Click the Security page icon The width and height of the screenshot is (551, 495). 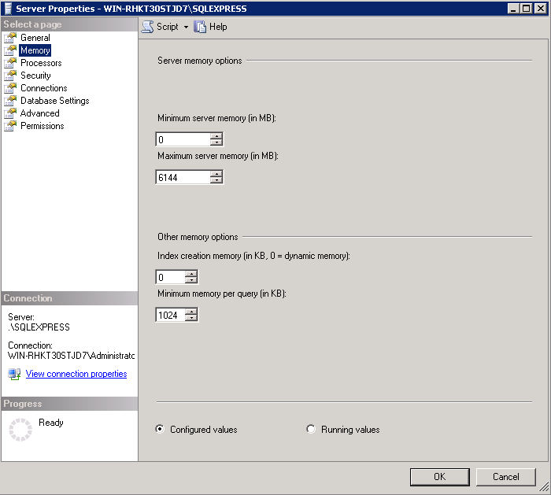click(x=10, y=76)
